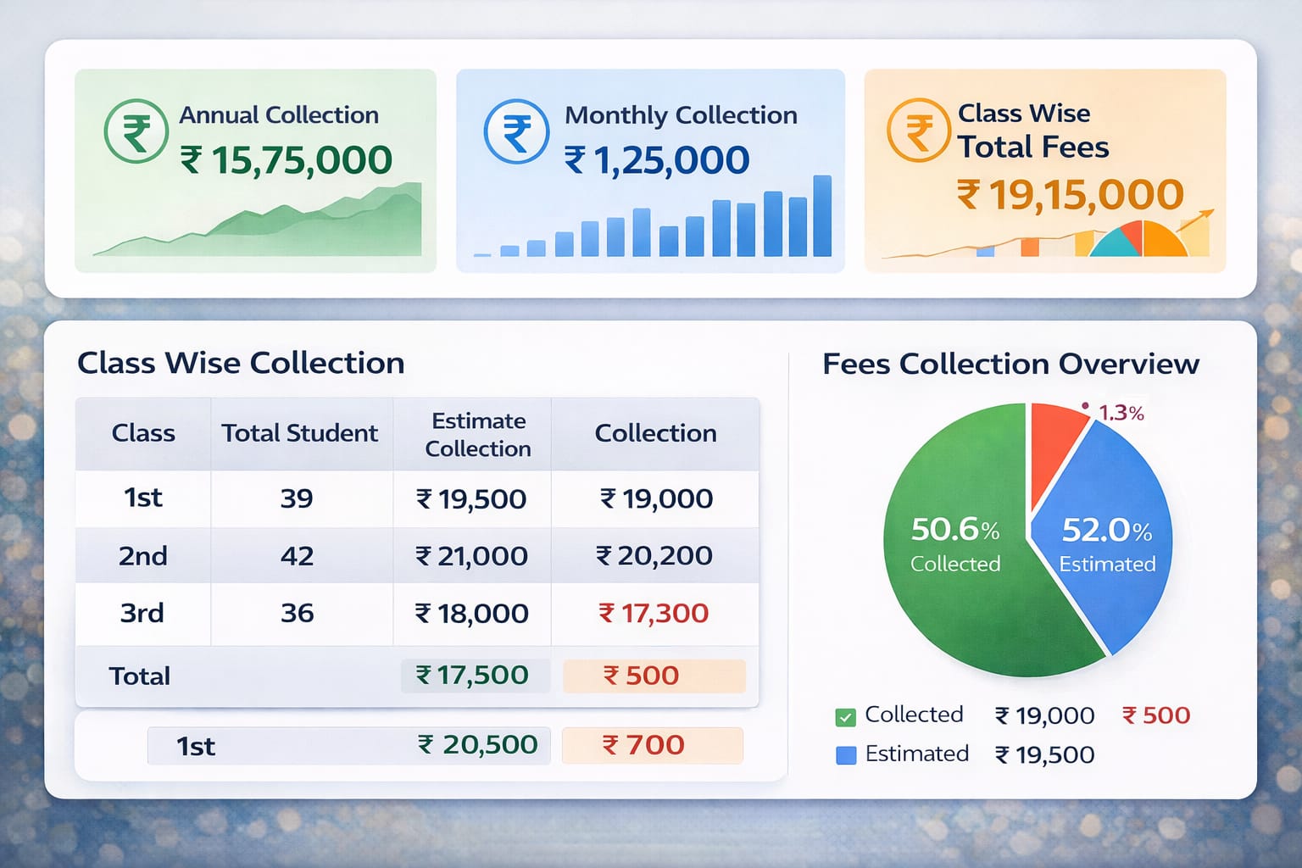
Task: Click the red ₹ 17,300 collection value
Action: (x=654, y=613)
